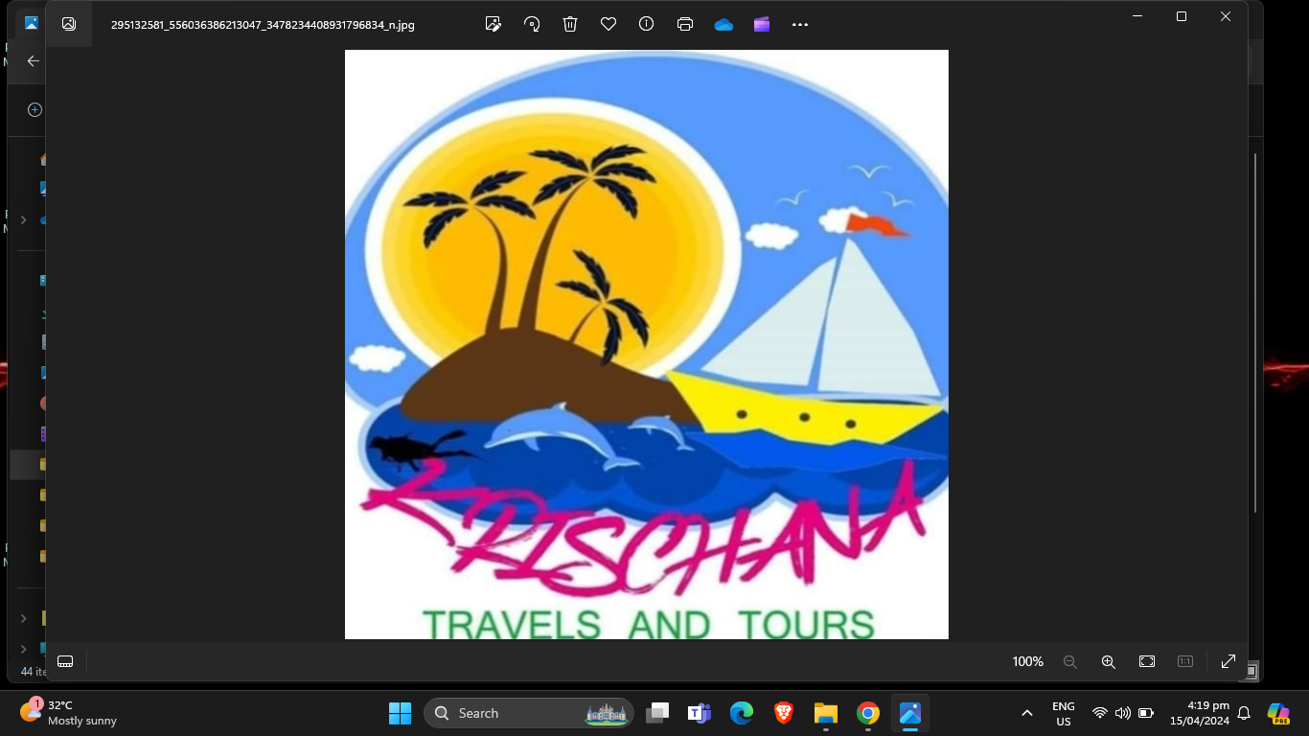Open File Explorer from taskbar
The width and height of the screenshot is (1309, 736).
(x=826, y=713)
